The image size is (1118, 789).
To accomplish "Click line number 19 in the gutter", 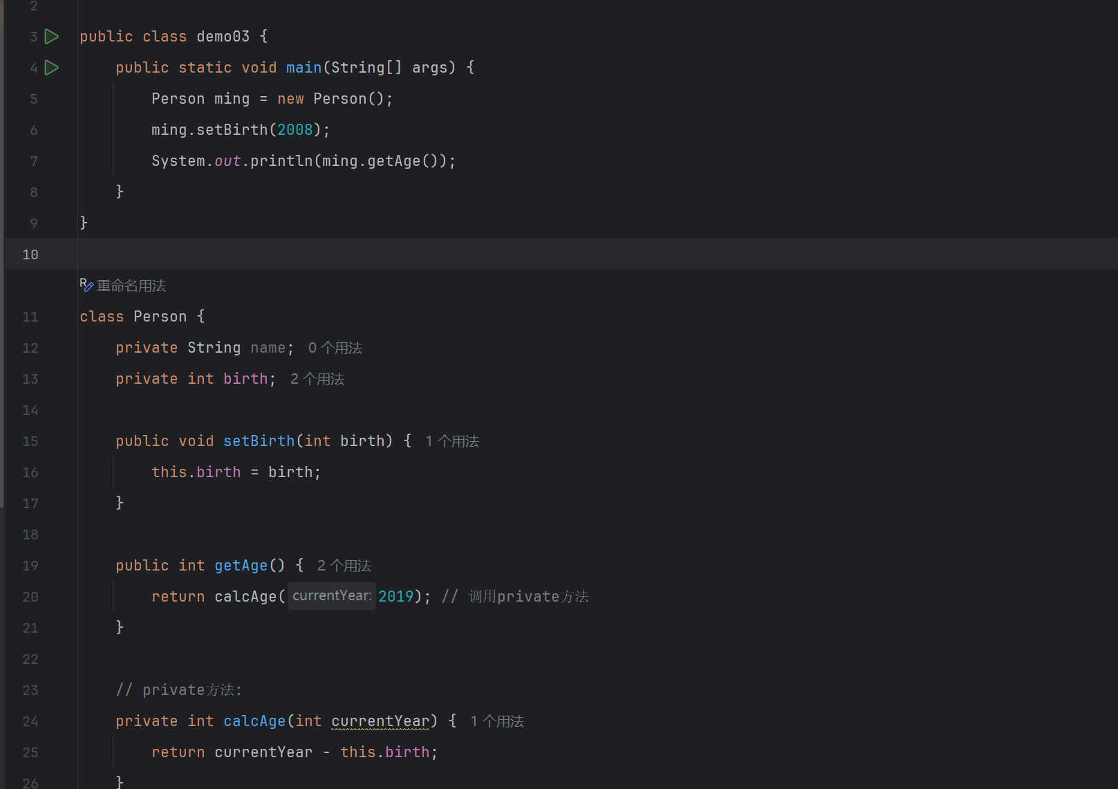I will click(30, 566).
